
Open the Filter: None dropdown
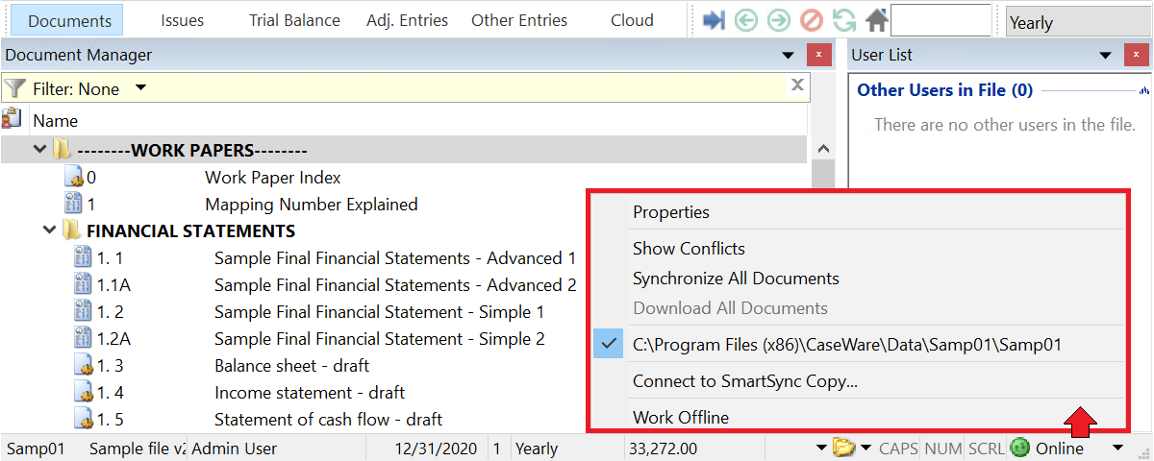click(x=140, y=88)
